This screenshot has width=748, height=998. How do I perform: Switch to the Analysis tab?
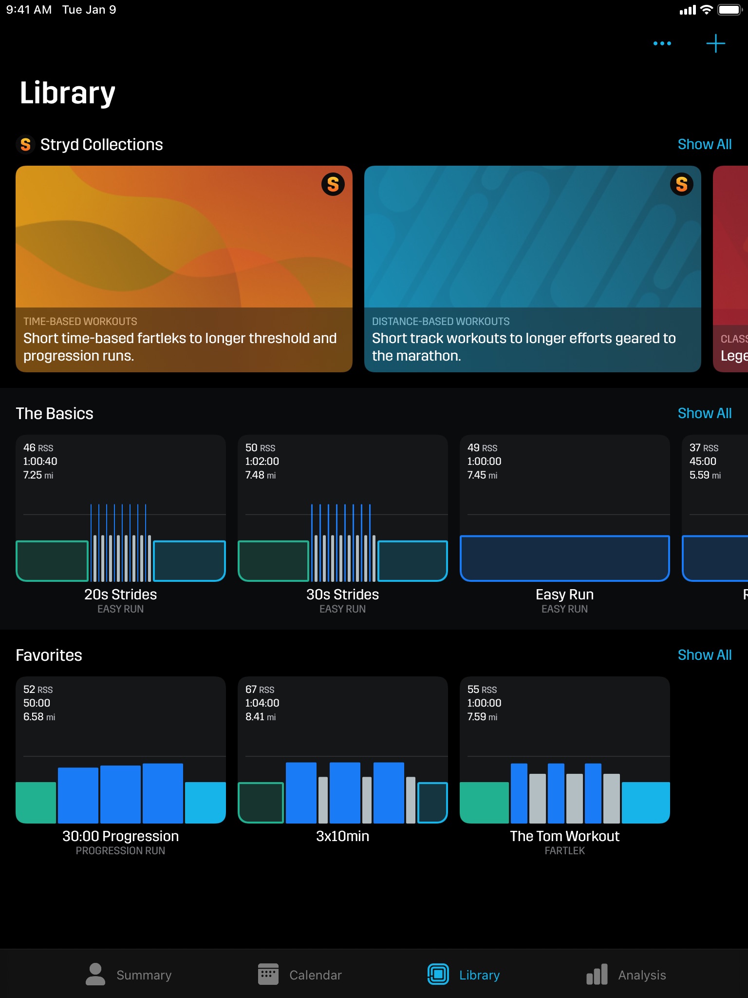click(x=626, y=975)
